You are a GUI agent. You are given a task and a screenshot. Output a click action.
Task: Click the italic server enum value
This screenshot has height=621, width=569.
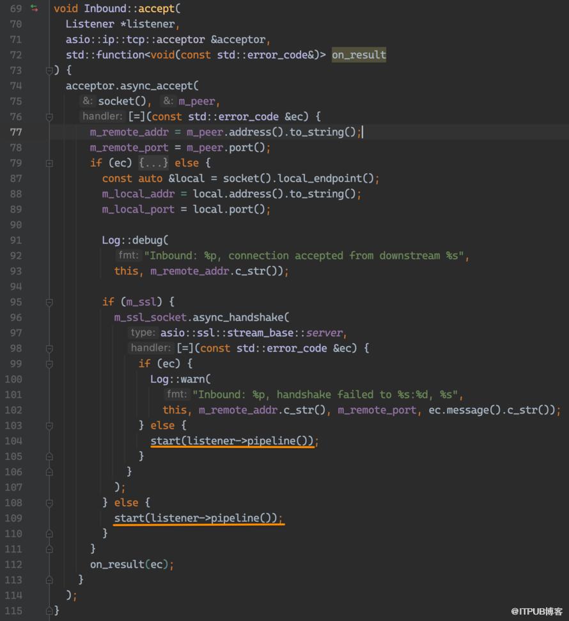click(324, 333)
